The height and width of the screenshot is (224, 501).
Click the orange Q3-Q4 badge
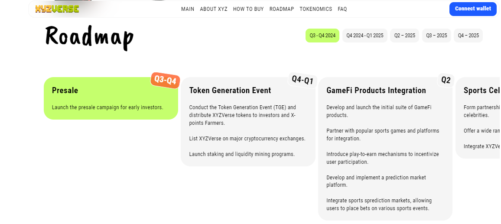[x=165, y=80]
